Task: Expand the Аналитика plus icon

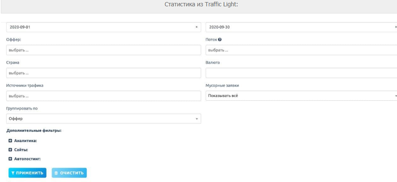Action: point(10,141)
